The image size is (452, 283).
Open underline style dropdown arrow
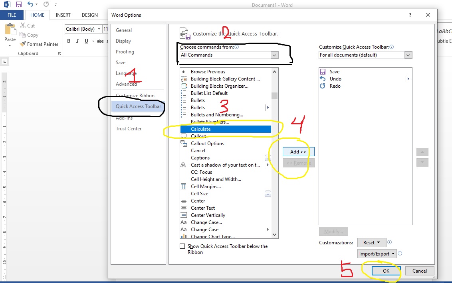click(93, 41)
